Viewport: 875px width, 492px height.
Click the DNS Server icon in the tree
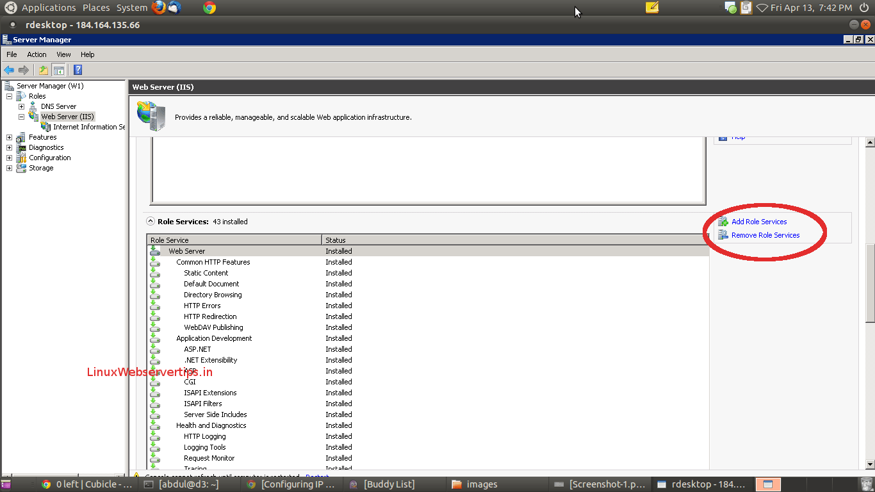coord(33,106)
